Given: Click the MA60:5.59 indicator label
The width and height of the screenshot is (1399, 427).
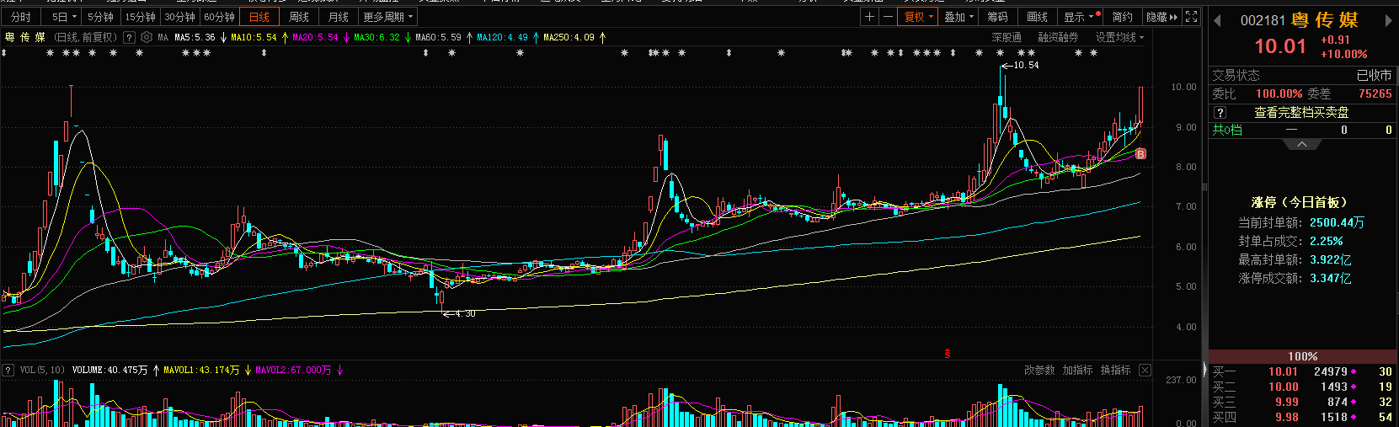Looking at the screenshot, I should point(438,37).
